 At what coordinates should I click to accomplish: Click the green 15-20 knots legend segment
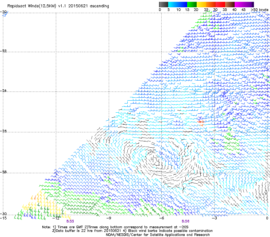pyautogui.click(x=192, y=4)
